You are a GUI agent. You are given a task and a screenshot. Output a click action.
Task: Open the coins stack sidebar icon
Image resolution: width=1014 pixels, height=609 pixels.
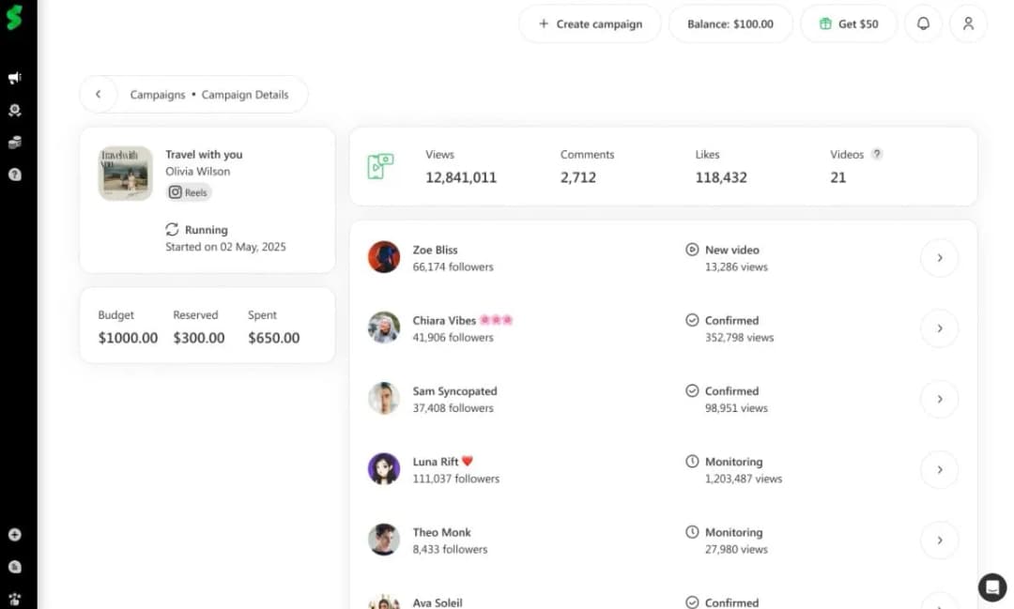pos(15,143)
